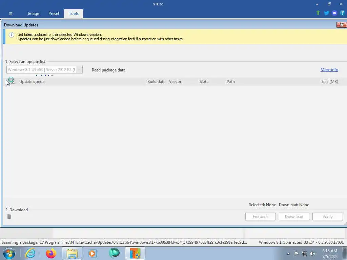Open the green round app taskbar icon
The image size is (347, 260).
tap(114, 253)
